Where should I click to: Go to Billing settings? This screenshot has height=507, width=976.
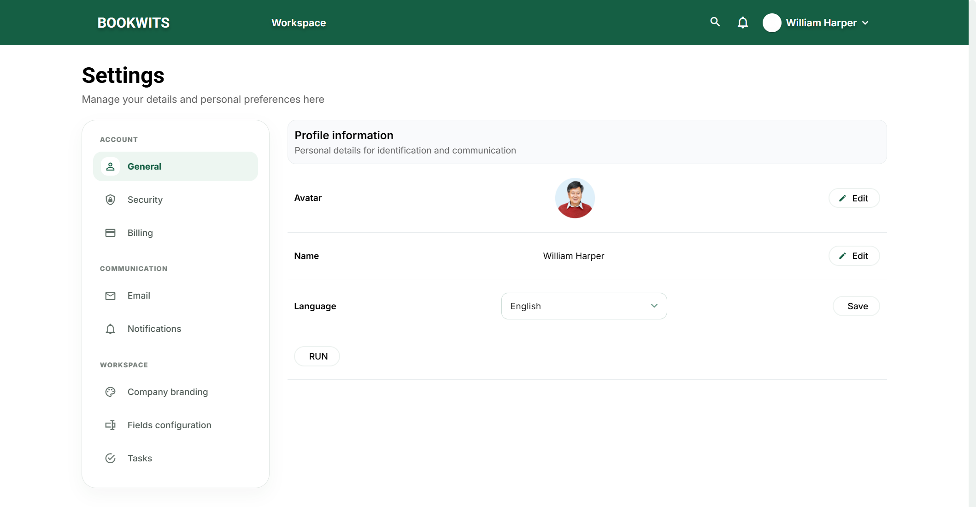176,233
